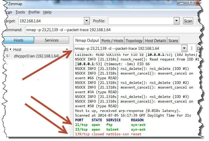Switch to the Scans tab

(x=173, y=41)
